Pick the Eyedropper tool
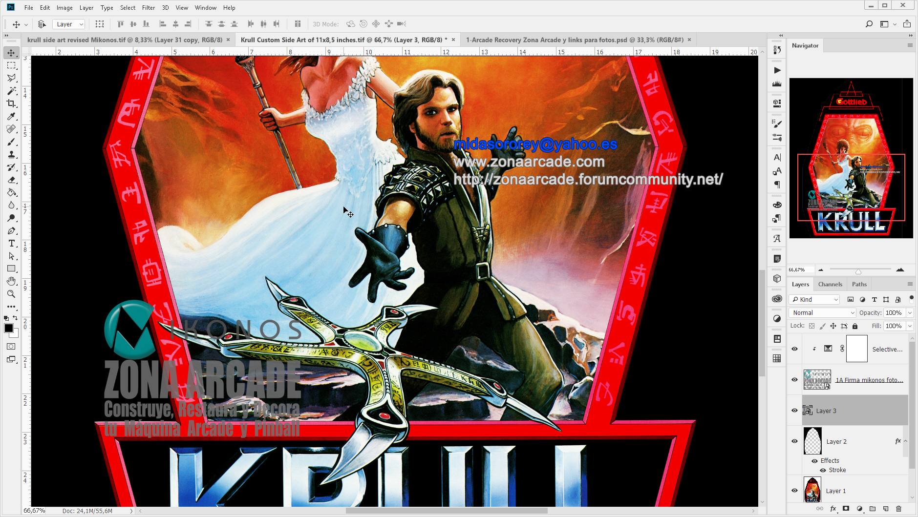This screenshot has width=918, height=517. click(12, 117)
